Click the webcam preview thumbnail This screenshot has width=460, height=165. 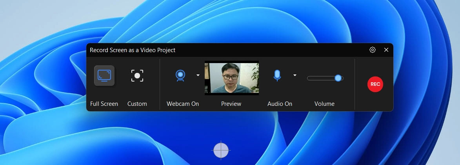(232, 78)
